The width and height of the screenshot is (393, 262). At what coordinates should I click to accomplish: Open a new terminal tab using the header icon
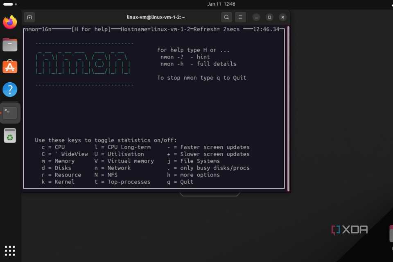(x=29, y=17)
